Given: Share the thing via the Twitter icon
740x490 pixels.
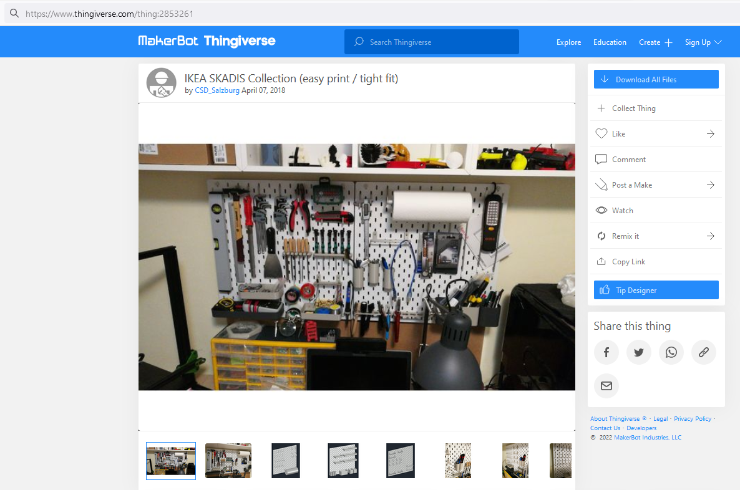Looking at the screenshot, I should coord(638,352).
